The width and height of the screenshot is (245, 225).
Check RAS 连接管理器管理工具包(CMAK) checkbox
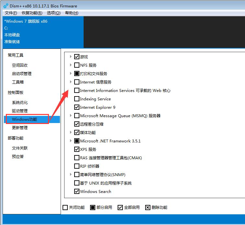pyautogui.click(x=77, y=158)
